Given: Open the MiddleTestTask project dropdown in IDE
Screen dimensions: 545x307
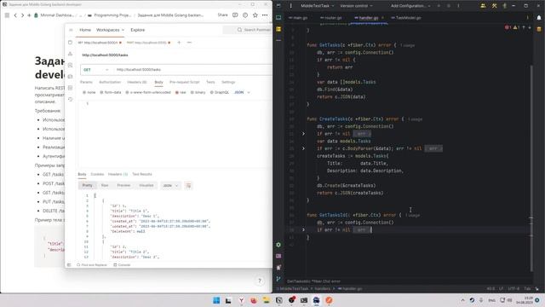Looking at the screenshot, I should (317, 6).
